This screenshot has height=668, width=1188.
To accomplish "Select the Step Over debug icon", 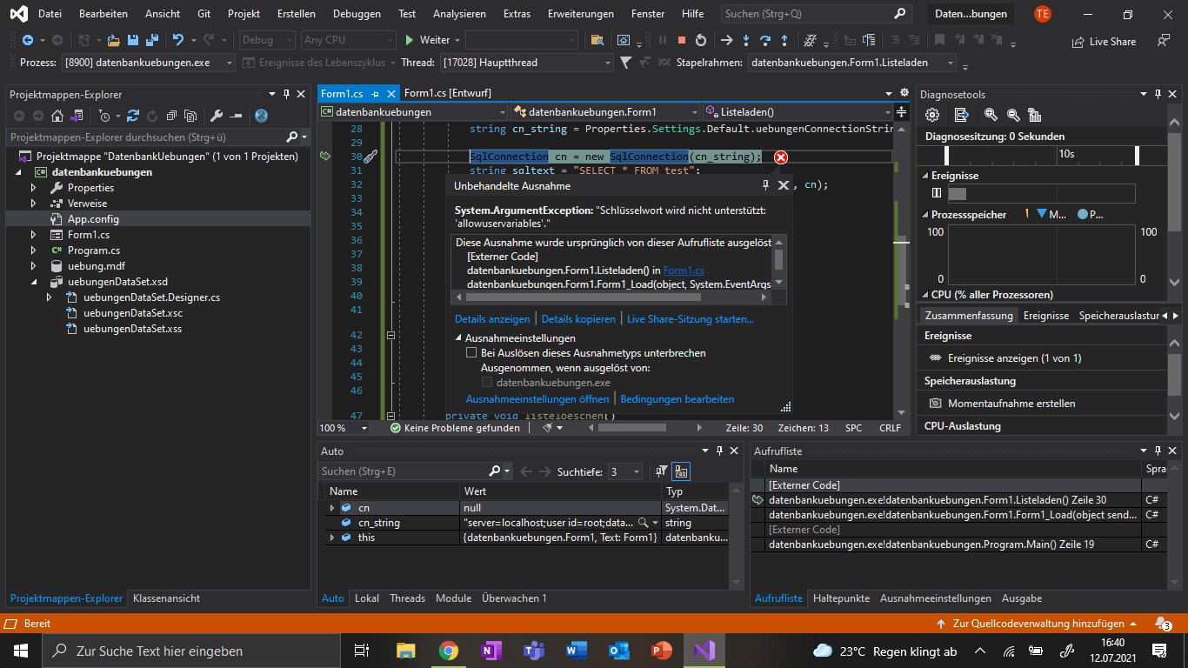I will [766, 40].
